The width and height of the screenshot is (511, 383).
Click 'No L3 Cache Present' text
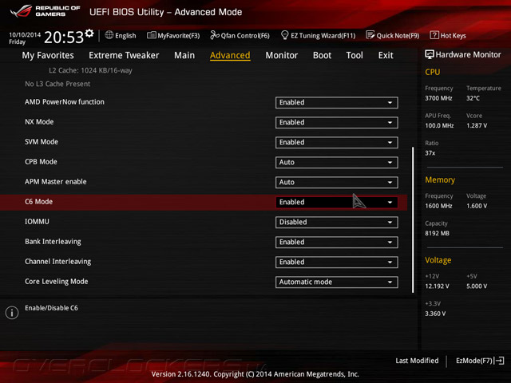tap(57, 84)
